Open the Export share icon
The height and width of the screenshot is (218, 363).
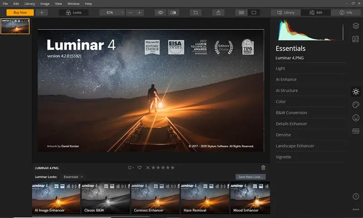pos(218,13)
